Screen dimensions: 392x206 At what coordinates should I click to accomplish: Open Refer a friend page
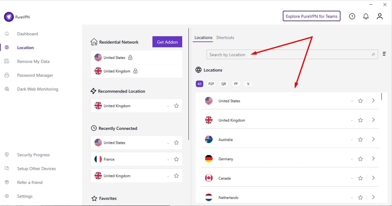click(x=30, y=182)
